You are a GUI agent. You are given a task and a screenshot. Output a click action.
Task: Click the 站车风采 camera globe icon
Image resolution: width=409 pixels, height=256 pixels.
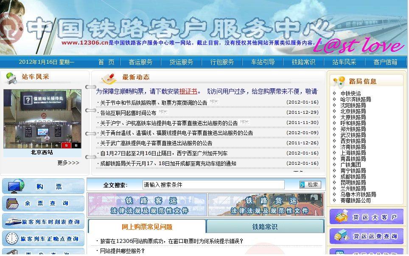[x=11, y=78]
